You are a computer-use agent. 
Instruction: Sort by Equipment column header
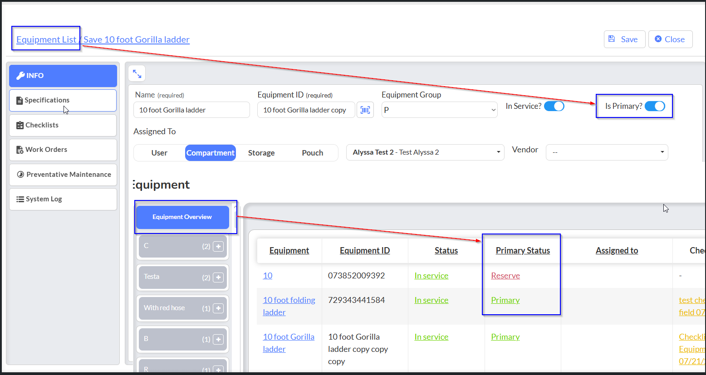click(289, 250)
